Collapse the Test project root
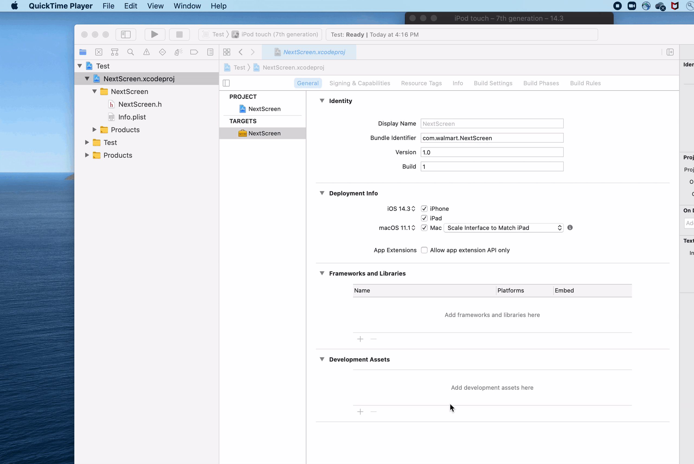 pos(80,66)
